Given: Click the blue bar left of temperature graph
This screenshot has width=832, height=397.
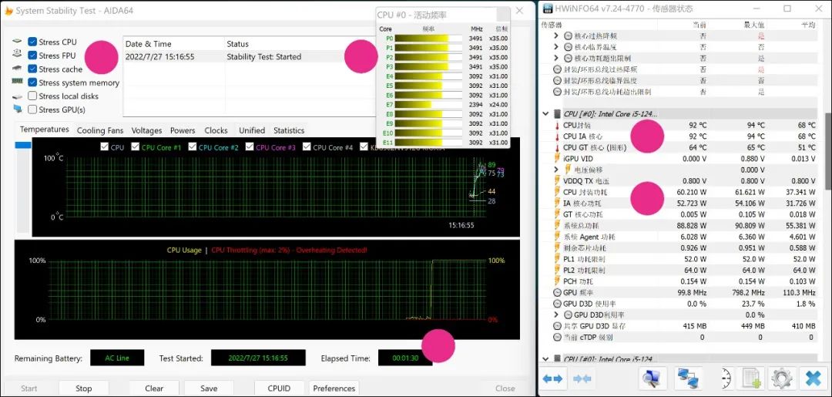Looking at the screenshot, I should tap(23, 145).
